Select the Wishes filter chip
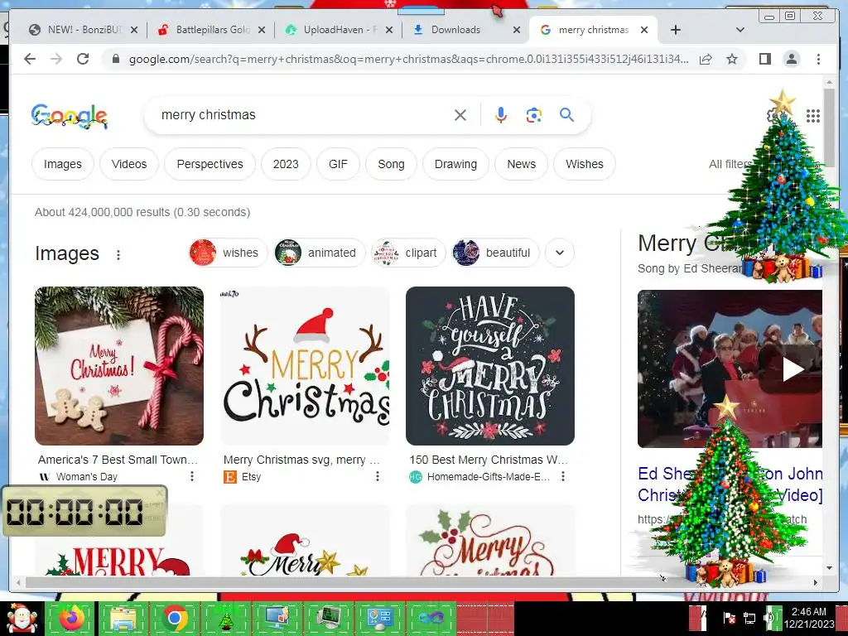Viewport: 848px width, 636px height. click(585, 164)
